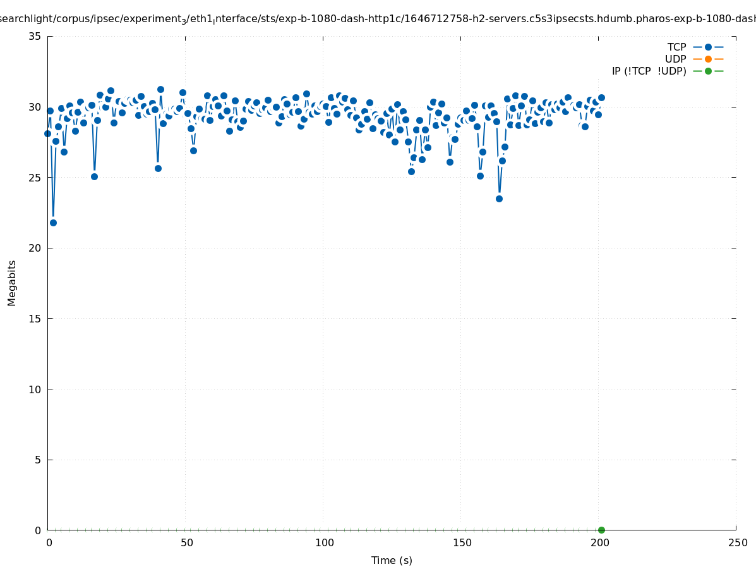Click the green IP legend marker
The height and width of the screenshot is (569, 756).
708,71
